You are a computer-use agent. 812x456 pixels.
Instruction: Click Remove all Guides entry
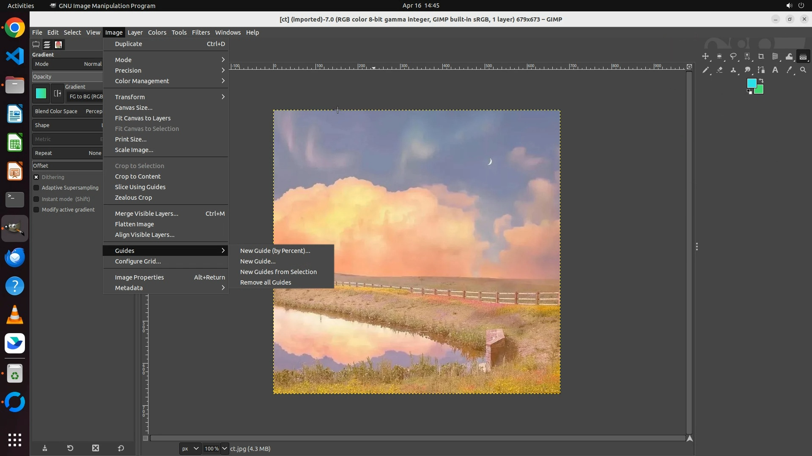point(266,282)
